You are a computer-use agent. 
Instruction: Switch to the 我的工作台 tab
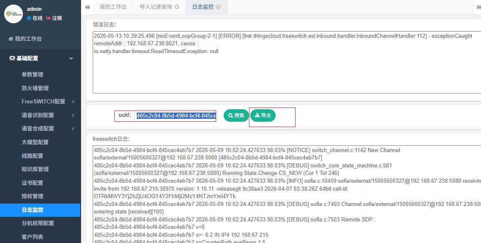coord(113,7)
